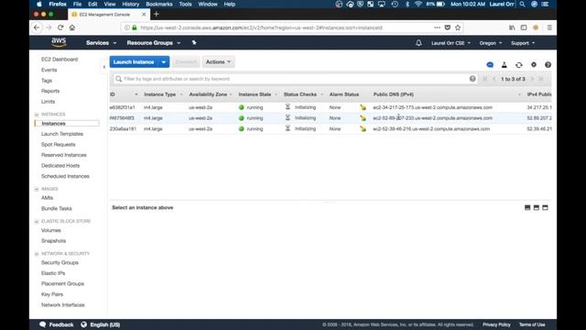Bookmark this page with the star
586x330 pixels.
tap(458, 27)
